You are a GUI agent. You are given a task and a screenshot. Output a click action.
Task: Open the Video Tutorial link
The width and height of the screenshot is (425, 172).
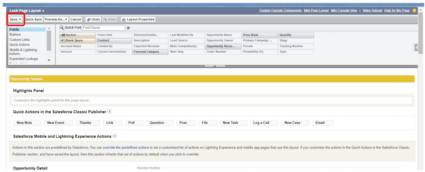[x=372, y=10]
